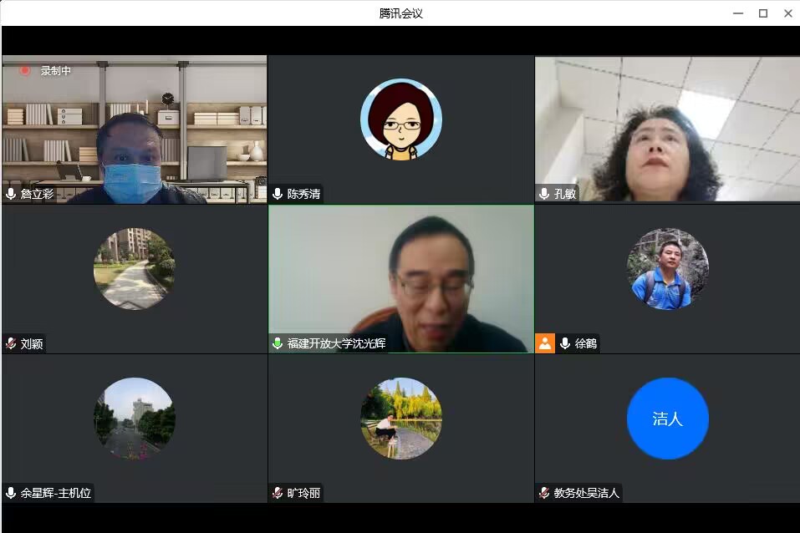
Task: Select 徐鹤's round profile avatar
Action: click(667, 269)
